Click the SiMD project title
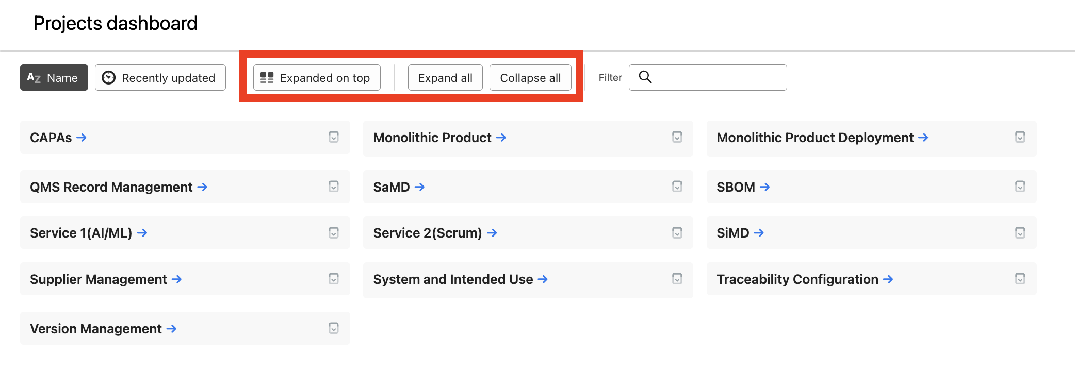Viewport: 1075px width, 371px height. point(733,233)
